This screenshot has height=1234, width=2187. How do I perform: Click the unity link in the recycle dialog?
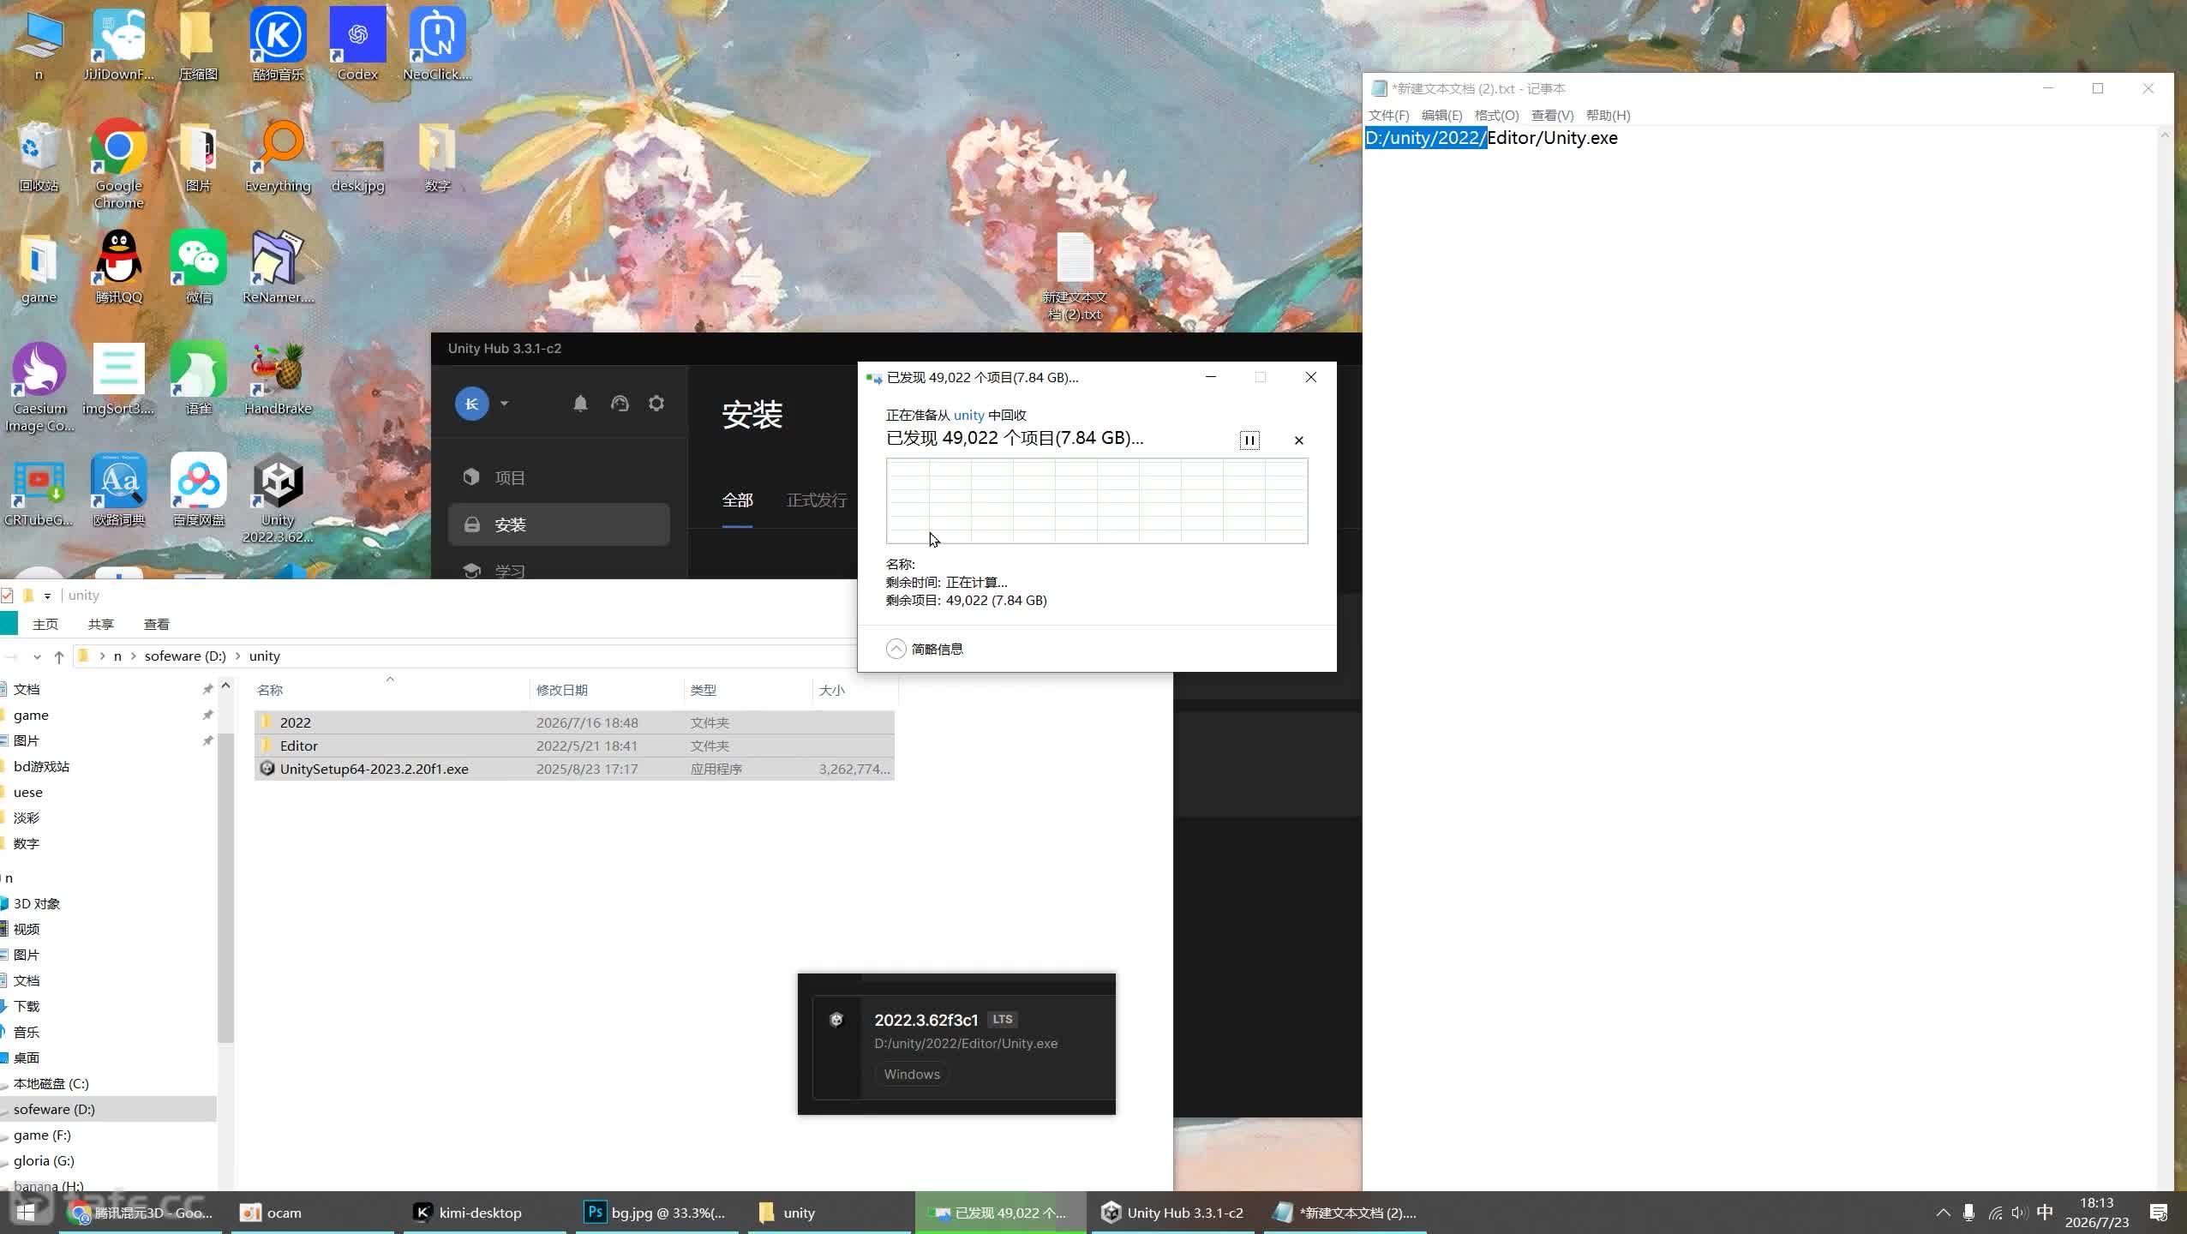[968, 415]
